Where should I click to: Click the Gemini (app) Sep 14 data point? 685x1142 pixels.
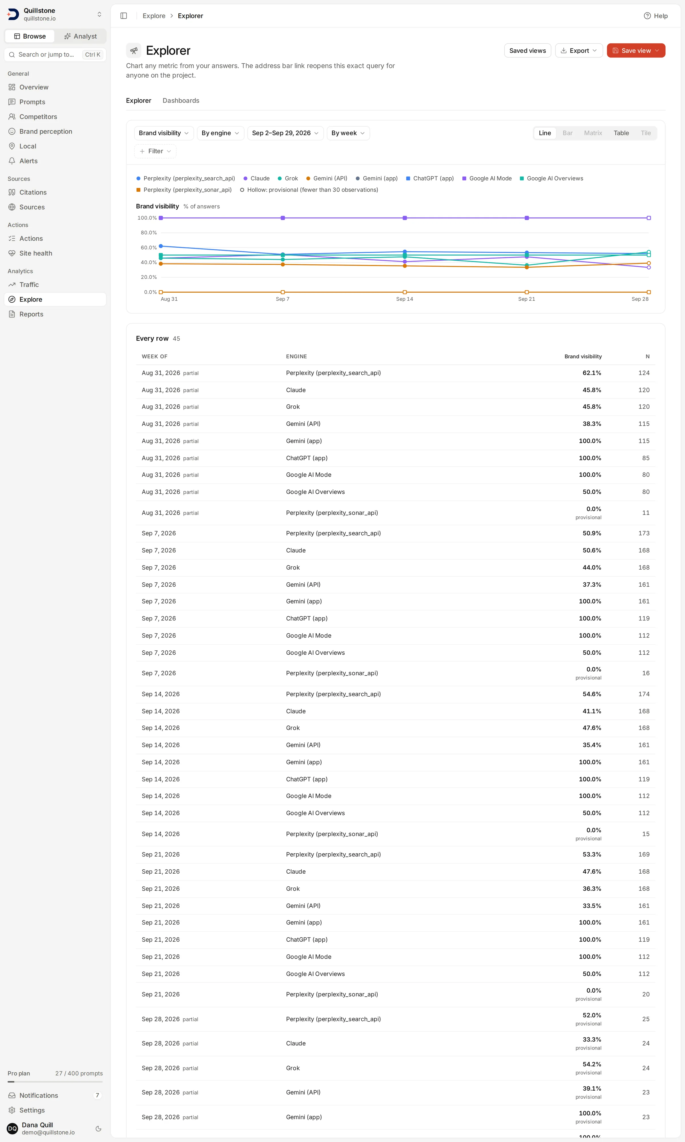pyautogui.click(x=405, y=218)
